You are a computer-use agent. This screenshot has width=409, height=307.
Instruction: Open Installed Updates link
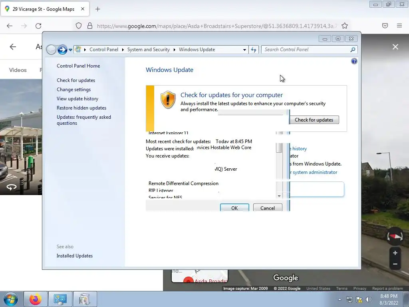[x=75, y=256]
